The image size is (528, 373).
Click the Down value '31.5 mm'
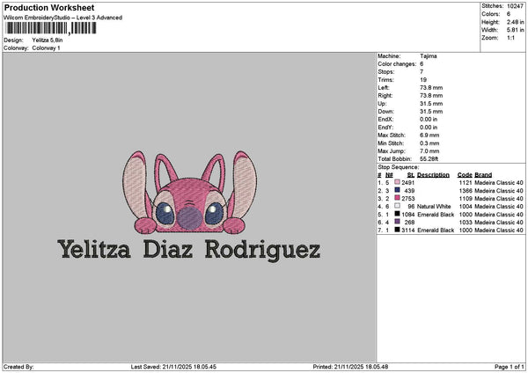click(x=431, y=112)
